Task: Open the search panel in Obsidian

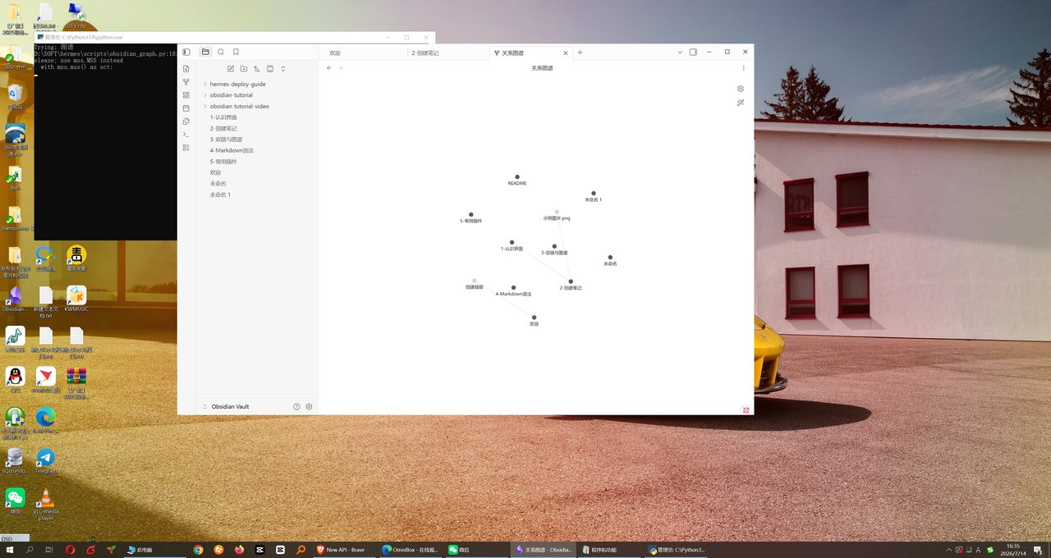Action: [221, 52]
